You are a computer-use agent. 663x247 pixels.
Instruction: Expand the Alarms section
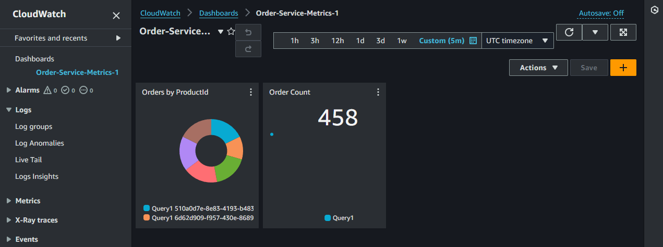point(8,90)
